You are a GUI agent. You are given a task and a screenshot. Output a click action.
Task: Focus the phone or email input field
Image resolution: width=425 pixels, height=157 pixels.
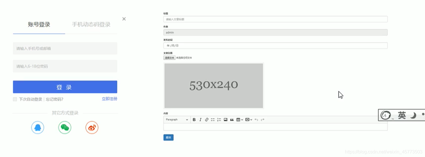point(65,48)
